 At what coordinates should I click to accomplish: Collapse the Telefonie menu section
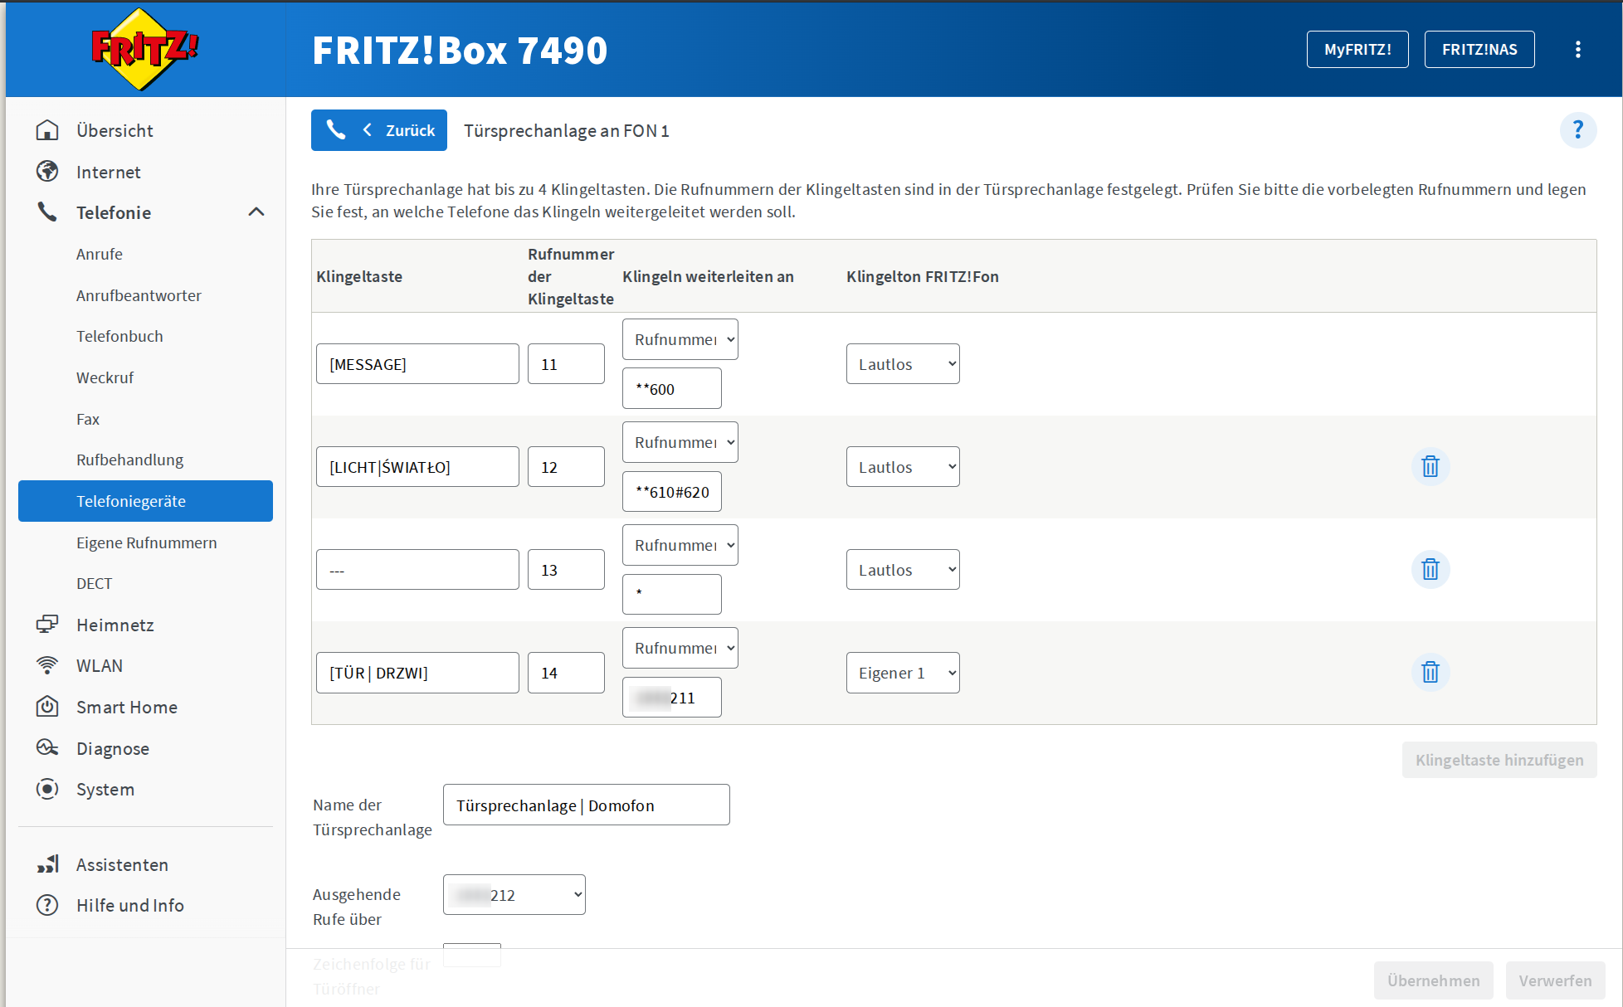[x=256, y=212]
